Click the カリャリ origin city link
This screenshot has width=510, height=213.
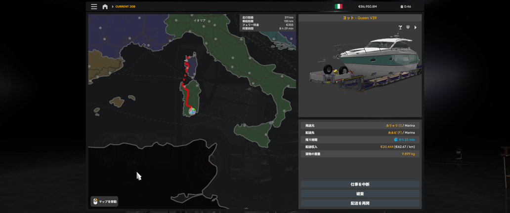pos(392,126)
